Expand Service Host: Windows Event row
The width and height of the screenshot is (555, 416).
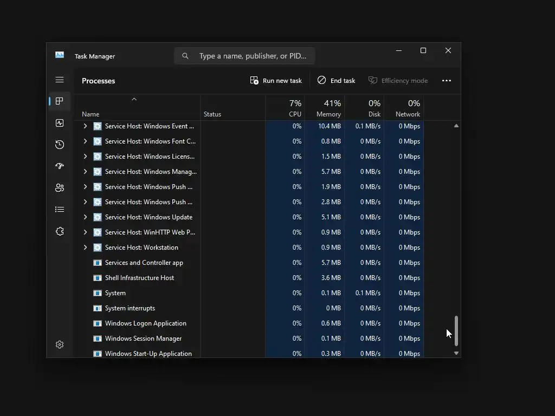click(x=85, y=126)
